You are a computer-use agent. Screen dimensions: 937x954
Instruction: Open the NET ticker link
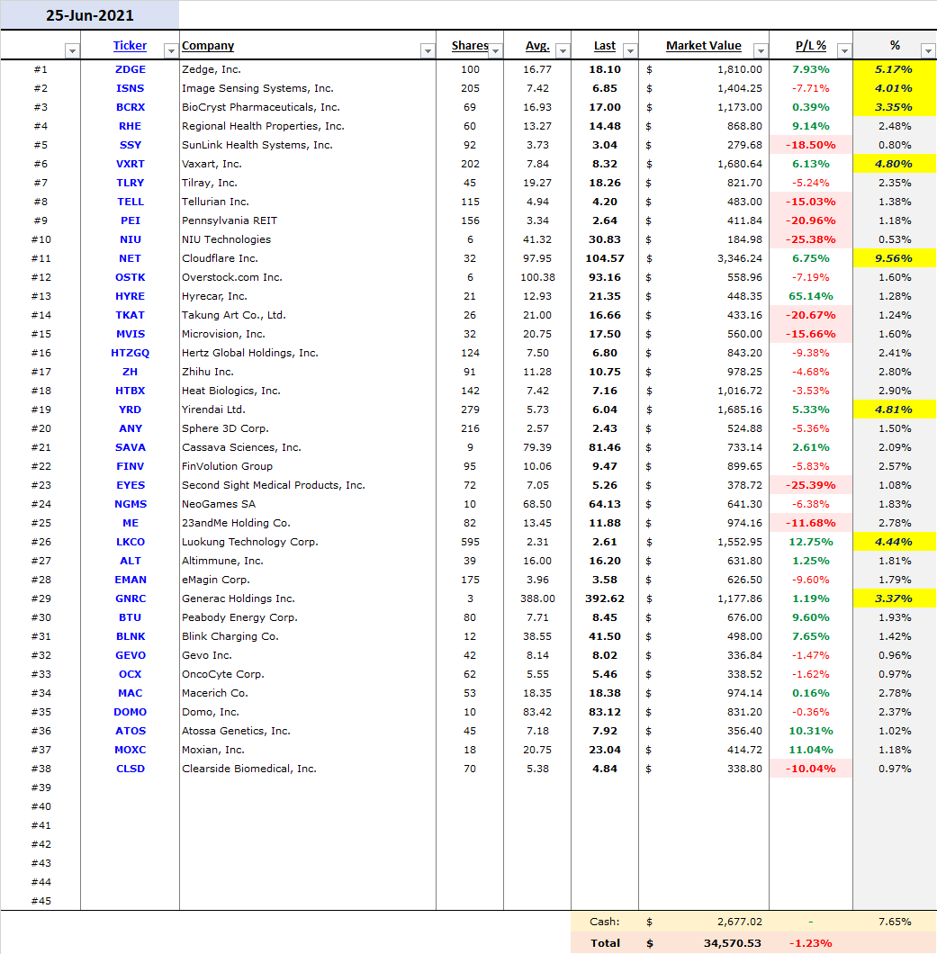pyautogui.click(x=131, y=258)
